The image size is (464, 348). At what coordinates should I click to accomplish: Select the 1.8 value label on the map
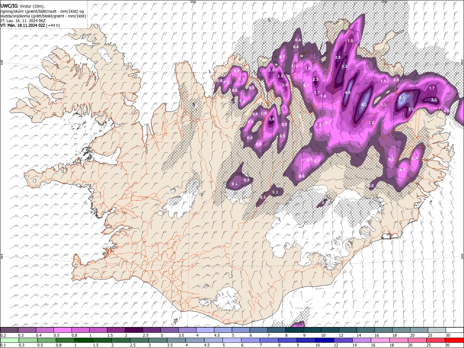350,41
